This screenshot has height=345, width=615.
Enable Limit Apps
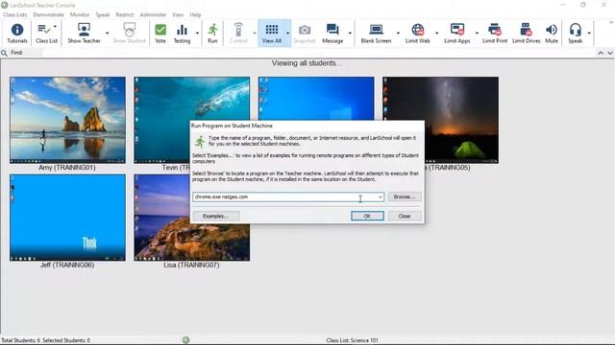coord(457,33)
